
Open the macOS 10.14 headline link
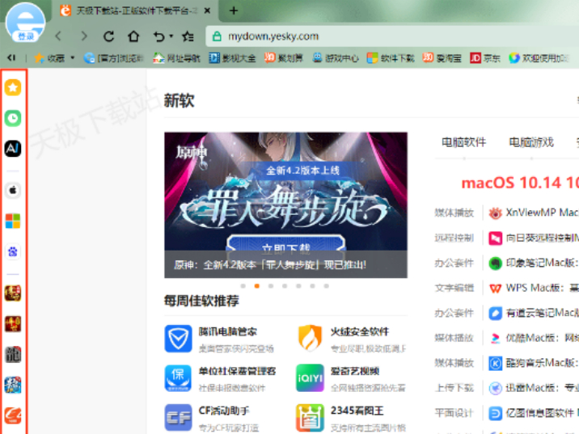coord(520,183)
